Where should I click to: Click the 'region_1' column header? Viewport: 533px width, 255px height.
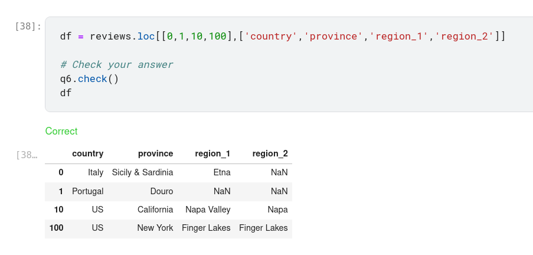pos(212,153)
